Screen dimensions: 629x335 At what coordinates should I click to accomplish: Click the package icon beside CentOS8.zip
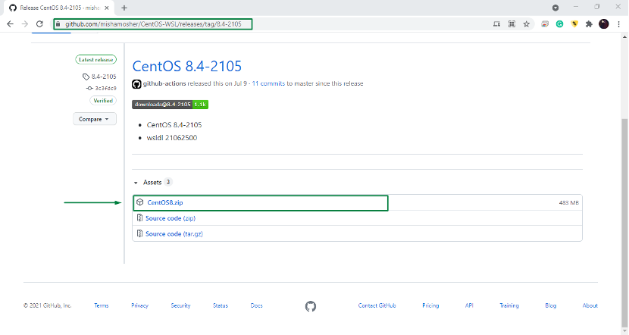(139, 202)
